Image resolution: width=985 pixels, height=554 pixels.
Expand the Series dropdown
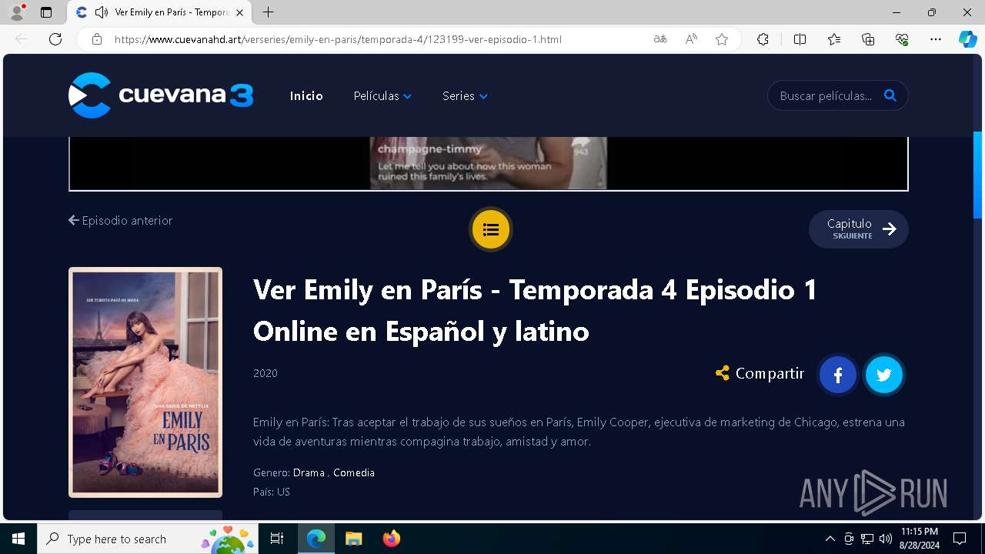click(x=465, y=96)
